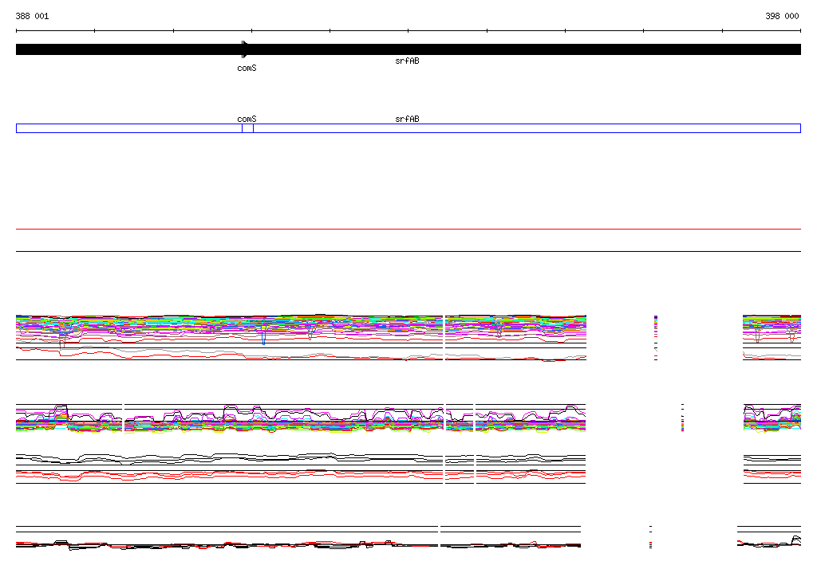Select the rightmost segment of the red-lines-only track
This screenshot has height=569, width=817.
point(772,476)
